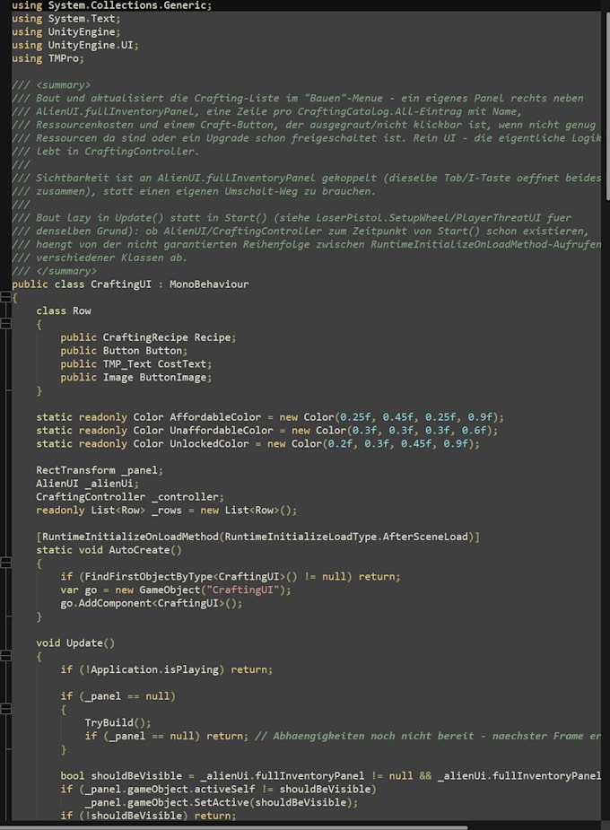Click the 'AffordableColor' identifier
The width and height of the screenshot is (610, 830).
pos(214,417)
